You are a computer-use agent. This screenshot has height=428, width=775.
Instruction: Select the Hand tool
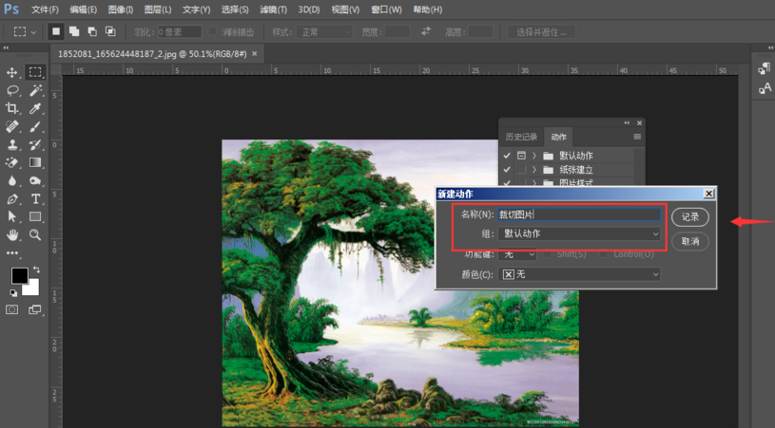click(x=12, y=234)
